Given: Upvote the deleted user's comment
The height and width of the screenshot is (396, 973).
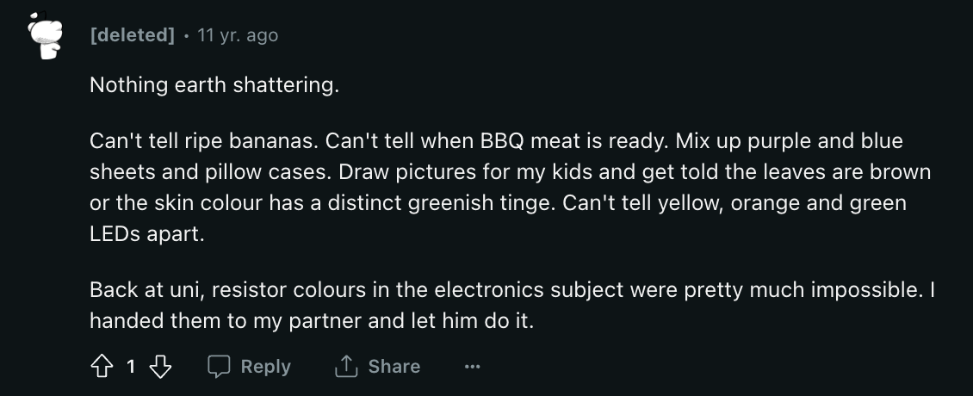Looking at the screenshot, I should (x=102, y=367).
